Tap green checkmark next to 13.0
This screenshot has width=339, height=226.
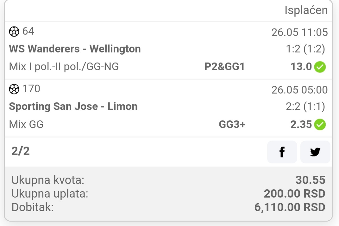[x=320, y=67]
